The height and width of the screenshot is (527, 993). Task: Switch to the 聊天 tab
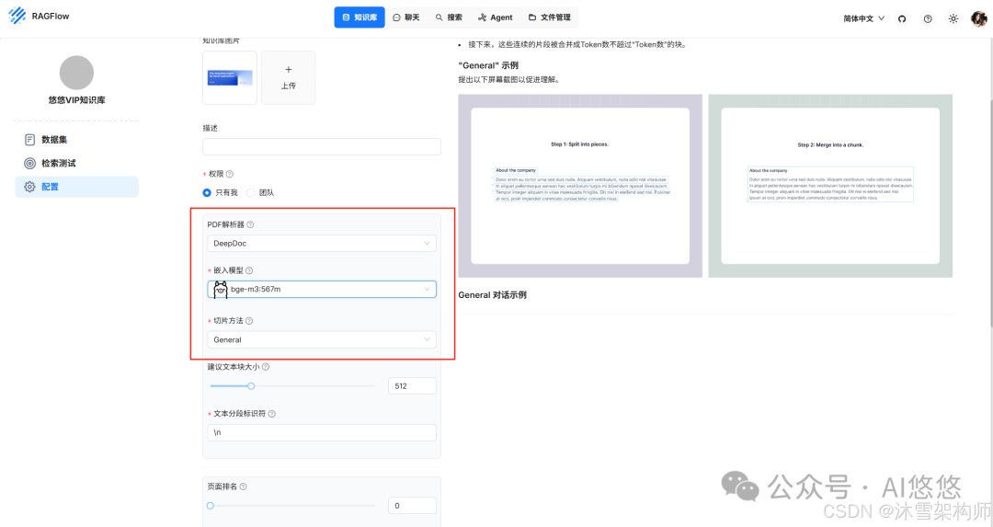point(406,17)
